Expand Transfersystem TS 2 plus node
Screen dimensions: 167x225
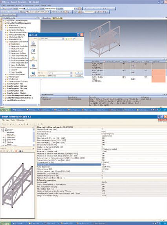point(4,86)
